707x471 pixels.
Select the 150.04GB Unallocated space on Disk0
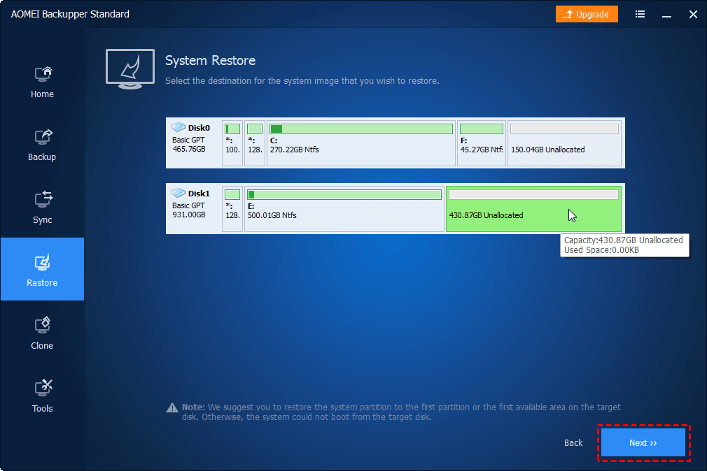(564, 143)
